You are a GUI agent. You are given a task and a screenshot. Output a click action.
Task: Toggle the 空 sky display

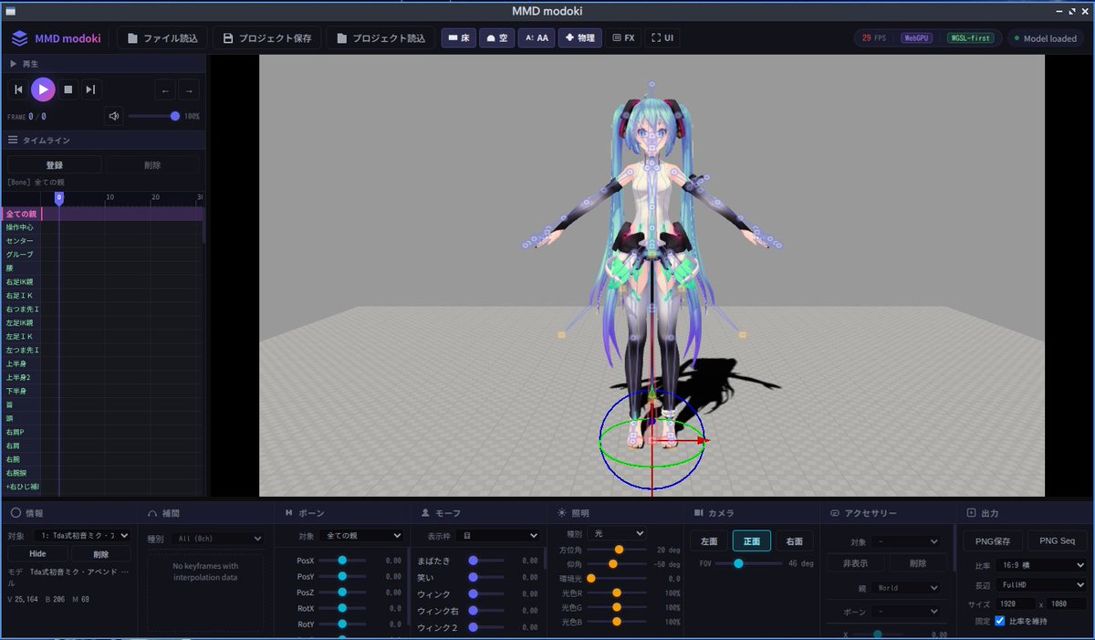496,38
